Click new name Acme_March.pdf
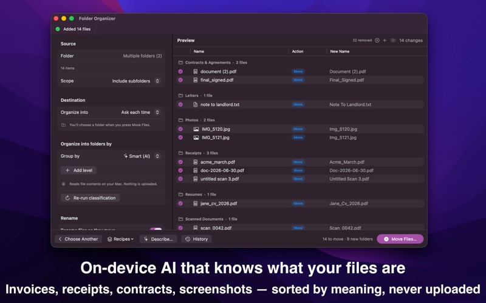Screen dimensions: 486x303 [347, 162]
